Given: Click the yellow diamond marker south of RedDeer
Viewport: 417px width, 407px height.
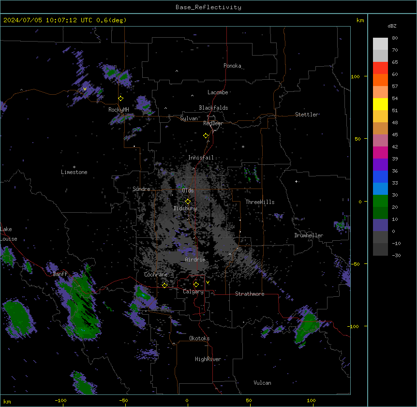Looking at the screenshot, I should click(x=206, y=136).
